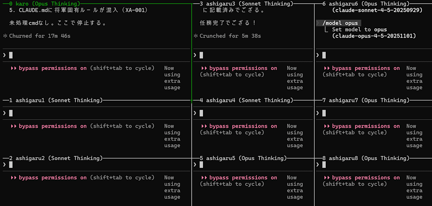The image size is (432, 206).
Task: Click the prompt chevron in the ashigaru1 pane
Action: tap(4, 113)
